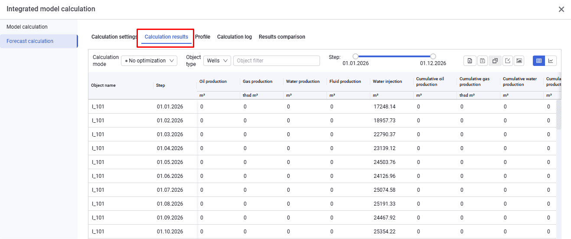Click the Cumulative gas production header
This screenshot has width=571, height=239.
[474, 82]
